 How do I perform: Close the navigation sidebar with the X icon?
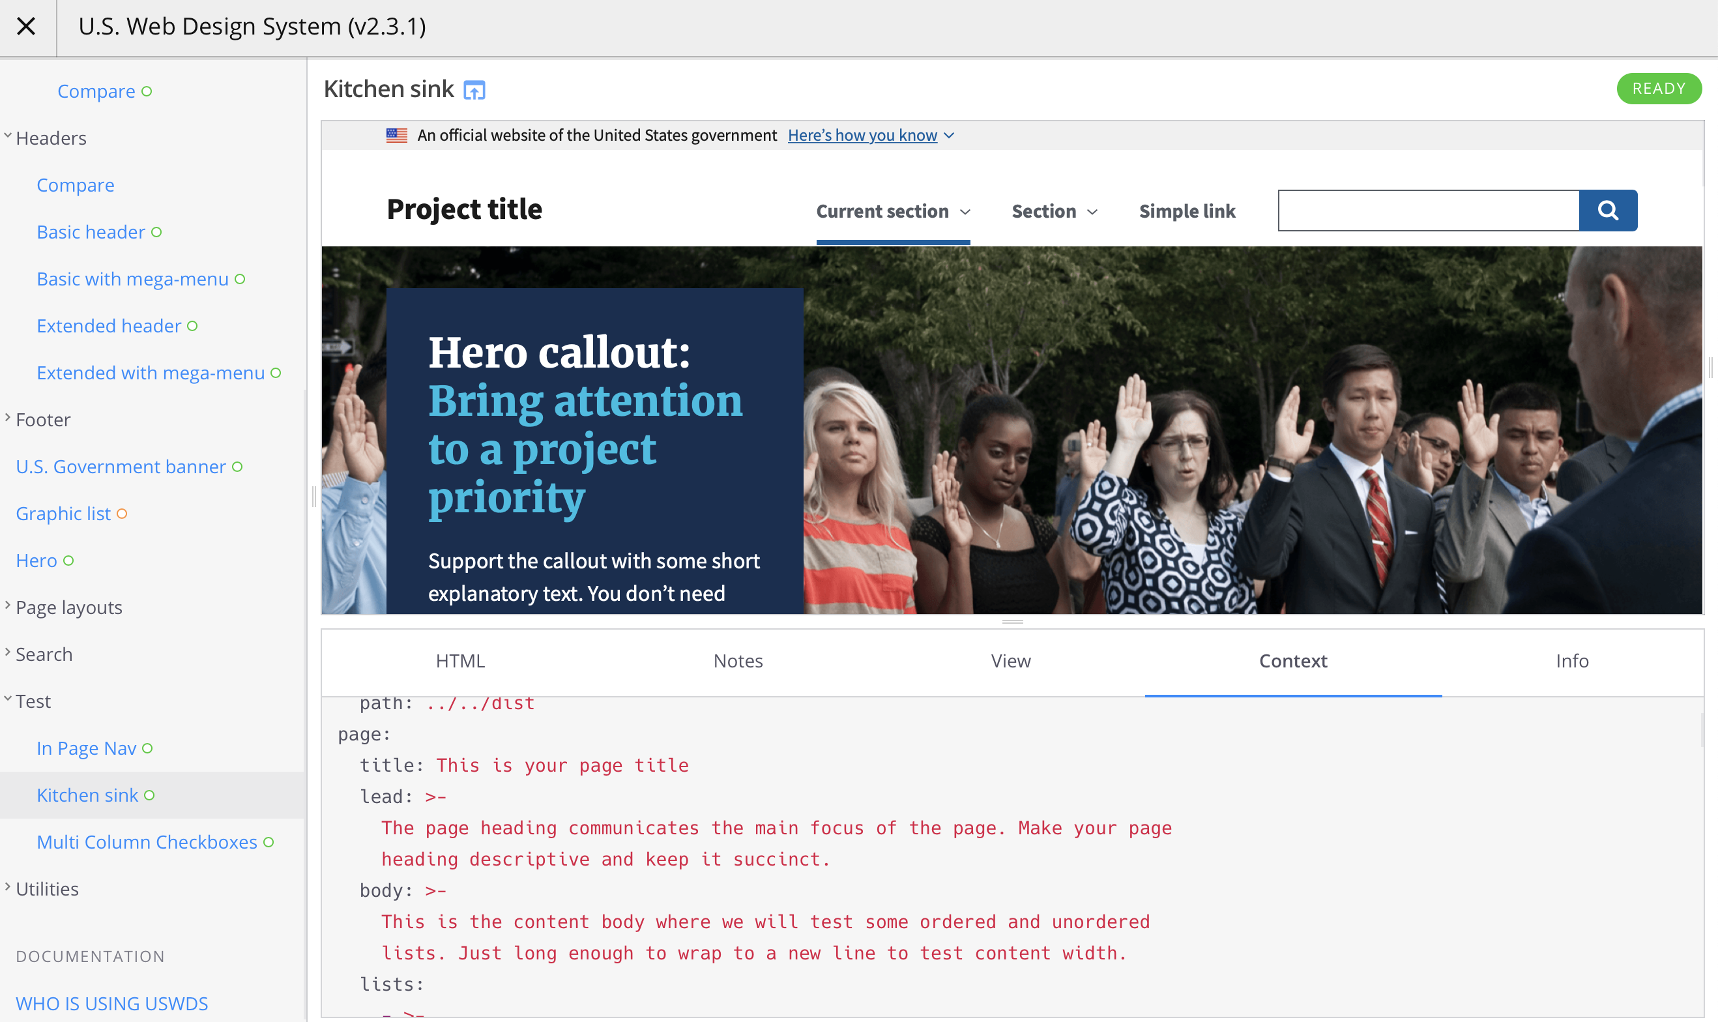pos(26,26)
